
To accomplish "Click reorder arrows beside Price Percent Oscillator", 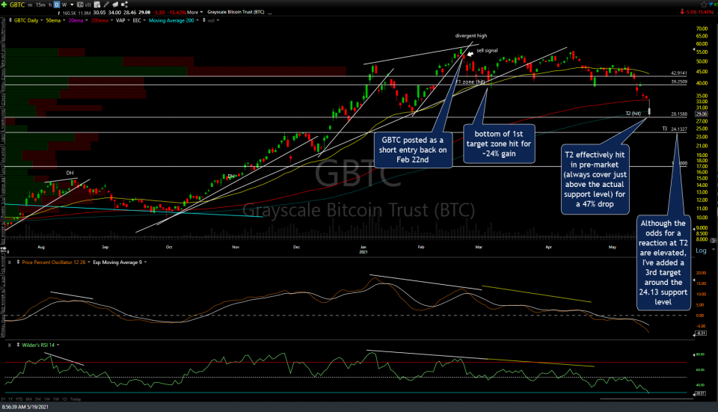I will tap(18, 262).
